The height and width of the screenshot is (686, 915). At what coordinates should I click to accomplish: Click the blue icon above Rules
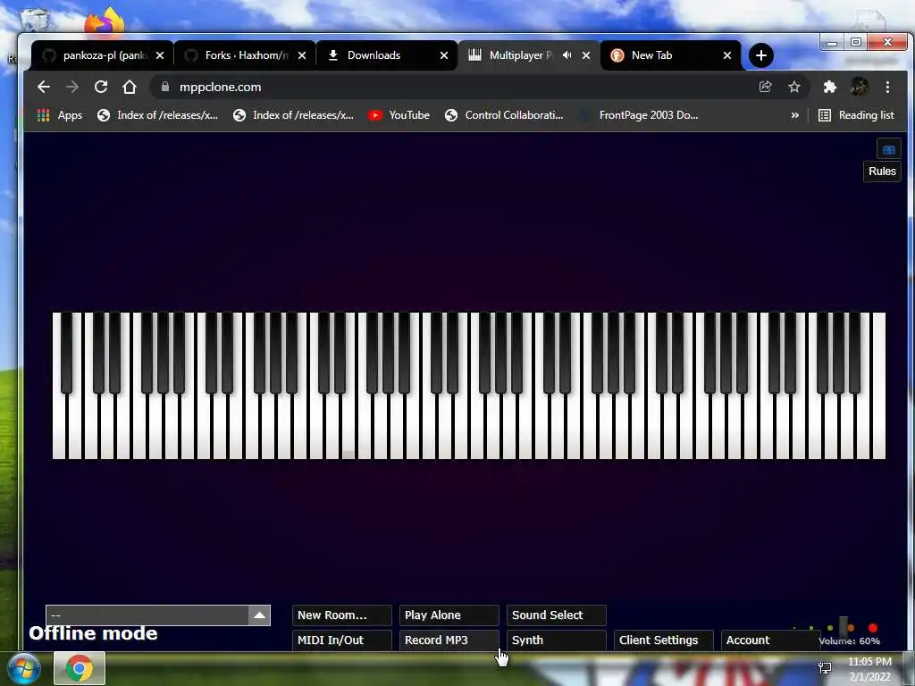pos(889,149)
